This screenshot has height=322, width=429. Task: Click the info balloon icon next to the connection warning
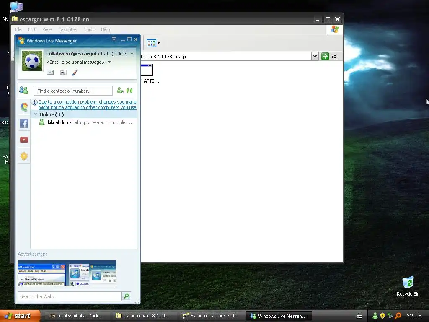34,103
